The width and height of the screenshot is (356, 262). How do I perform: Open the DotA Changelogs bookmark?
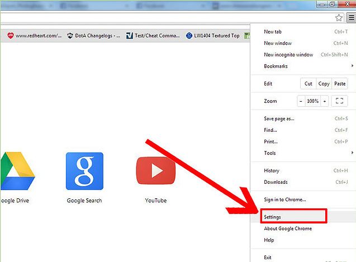[x=94, y=36]
